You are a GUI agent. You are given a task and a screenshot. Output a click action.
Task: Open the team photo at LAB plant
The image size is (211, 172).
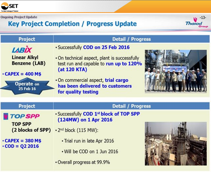pyautogui.click(x=176, y=72)
